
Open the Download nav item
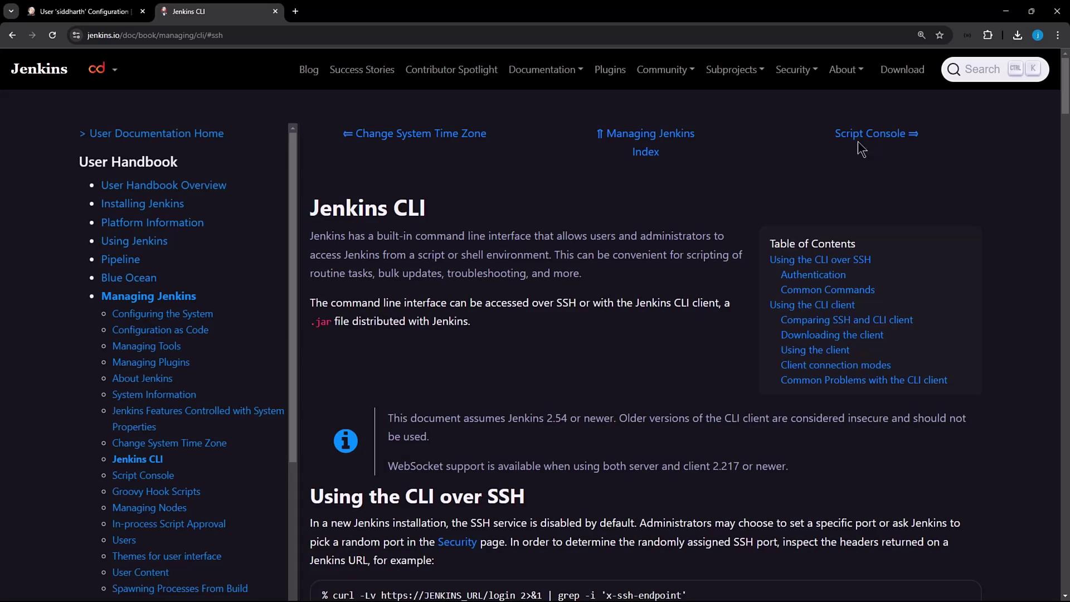(x=902, y=69)
